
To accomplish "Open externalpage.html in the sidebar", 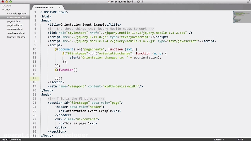I will 17,14.
